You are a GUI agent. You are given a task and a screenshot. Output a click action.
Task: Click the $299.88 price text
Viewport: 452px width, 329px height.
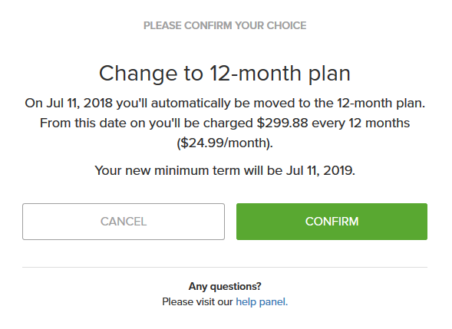pos(282,123)
